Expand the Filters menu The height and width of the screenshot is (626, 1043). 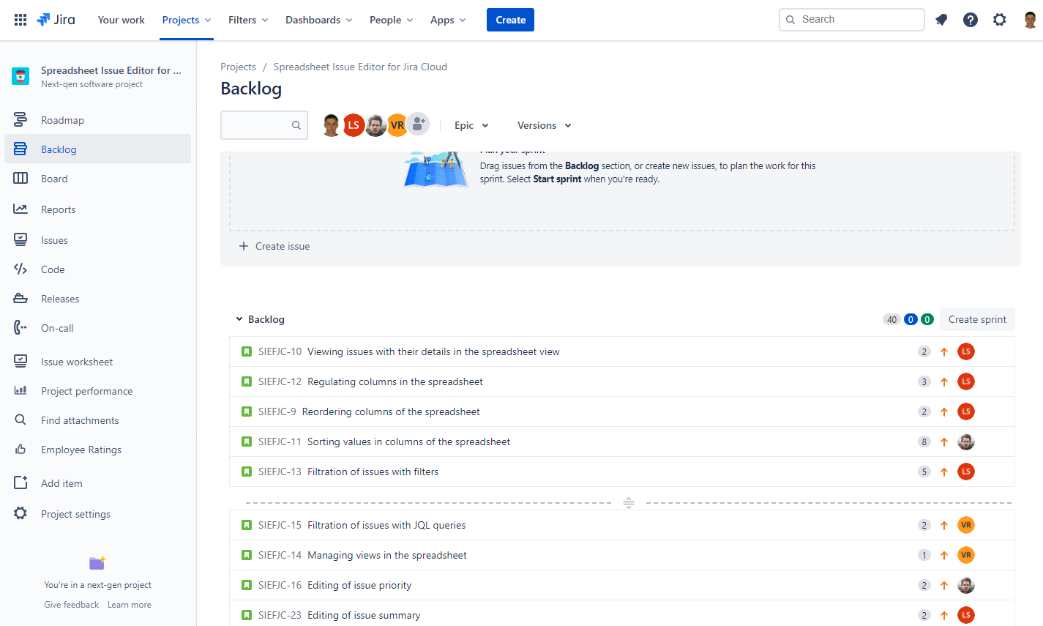tap(248, 20)
